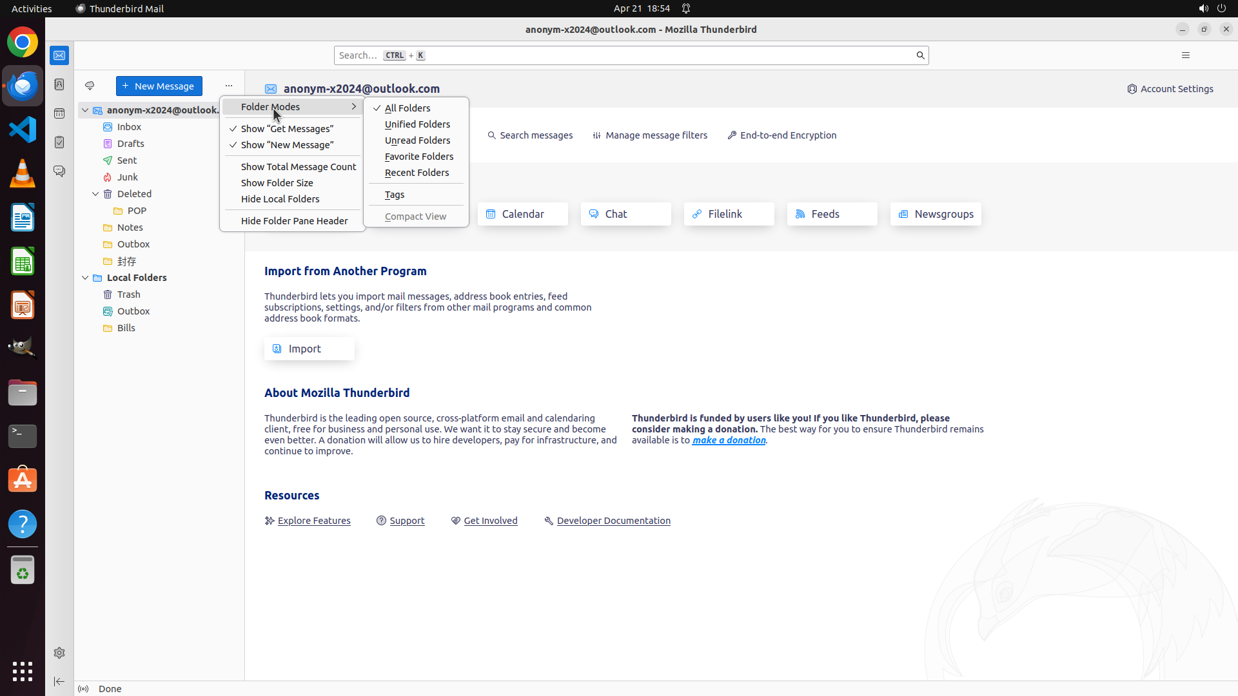
Task: Select All Folders mode option
Action: click(x=408, y=108)
